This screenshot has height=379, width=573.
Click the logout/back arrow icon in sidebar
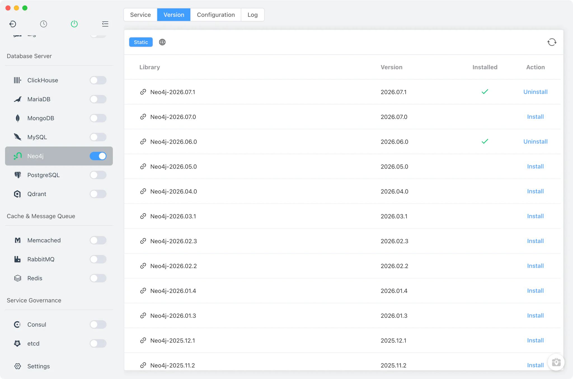coord(13,24)
